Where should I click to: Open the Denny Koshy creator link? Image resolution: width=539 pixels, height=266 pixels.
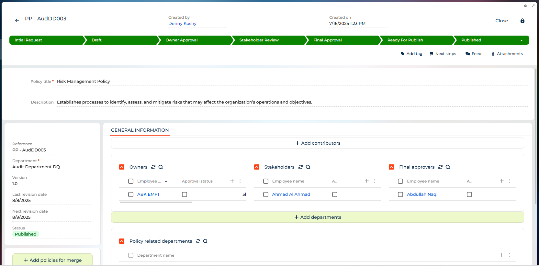click(x=182, y=24)
